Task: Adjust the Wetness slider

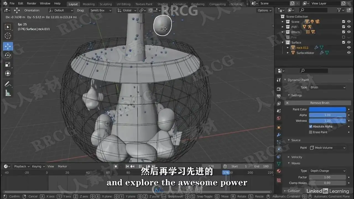Action: tap(327, 121)
